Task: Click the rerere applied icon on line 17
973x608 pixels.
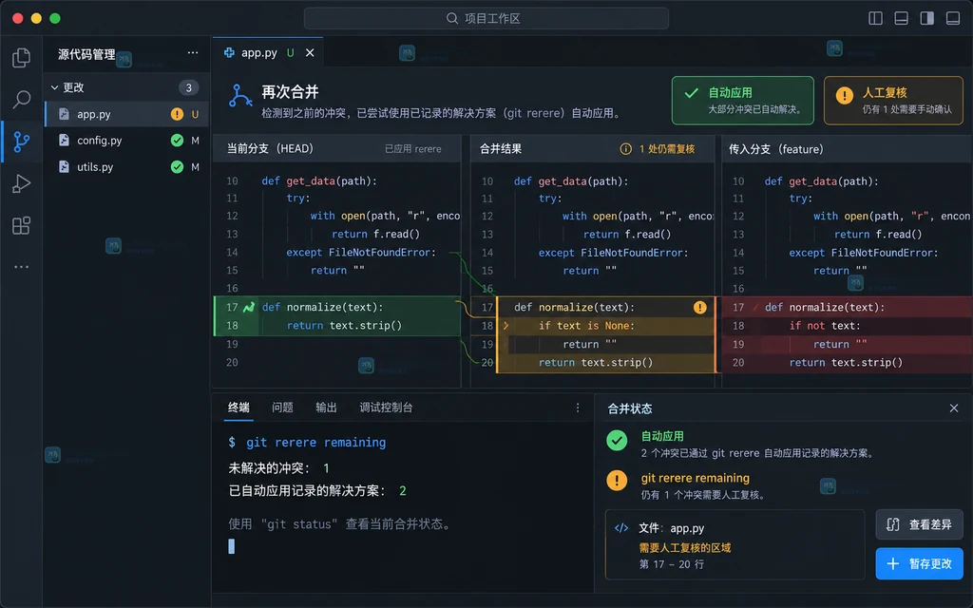Action: [249, 307]
